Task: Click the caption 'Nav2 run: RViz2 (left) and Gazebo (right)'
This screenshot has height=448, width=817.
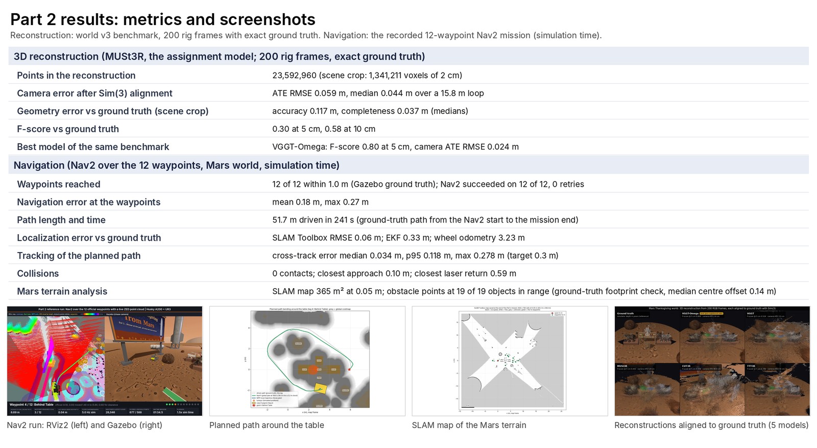Action: pos(85,425)
